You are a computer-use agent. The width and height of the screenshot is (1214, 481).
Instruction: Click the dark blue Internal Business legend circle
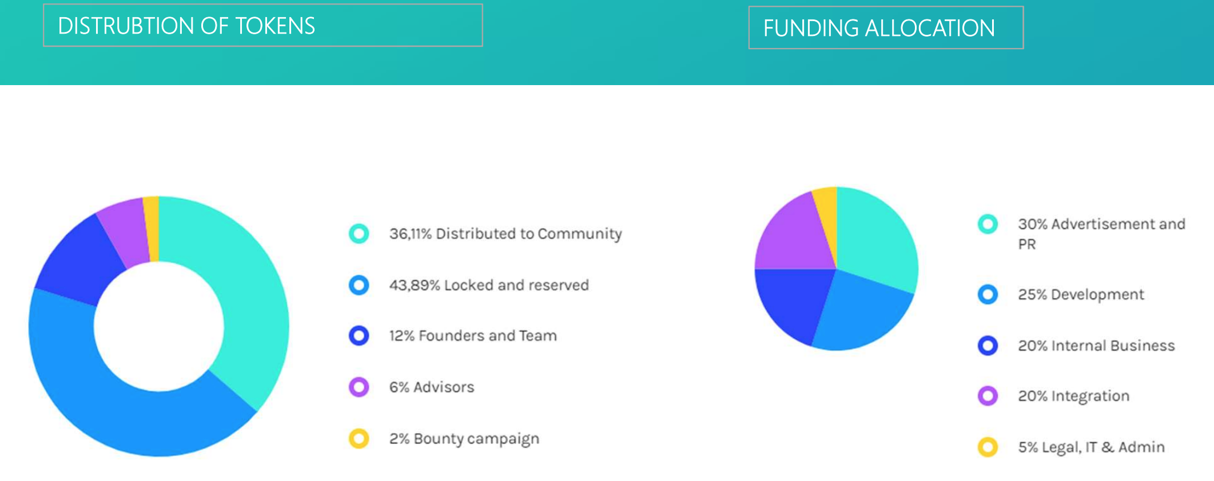click(x=988, y=345)
